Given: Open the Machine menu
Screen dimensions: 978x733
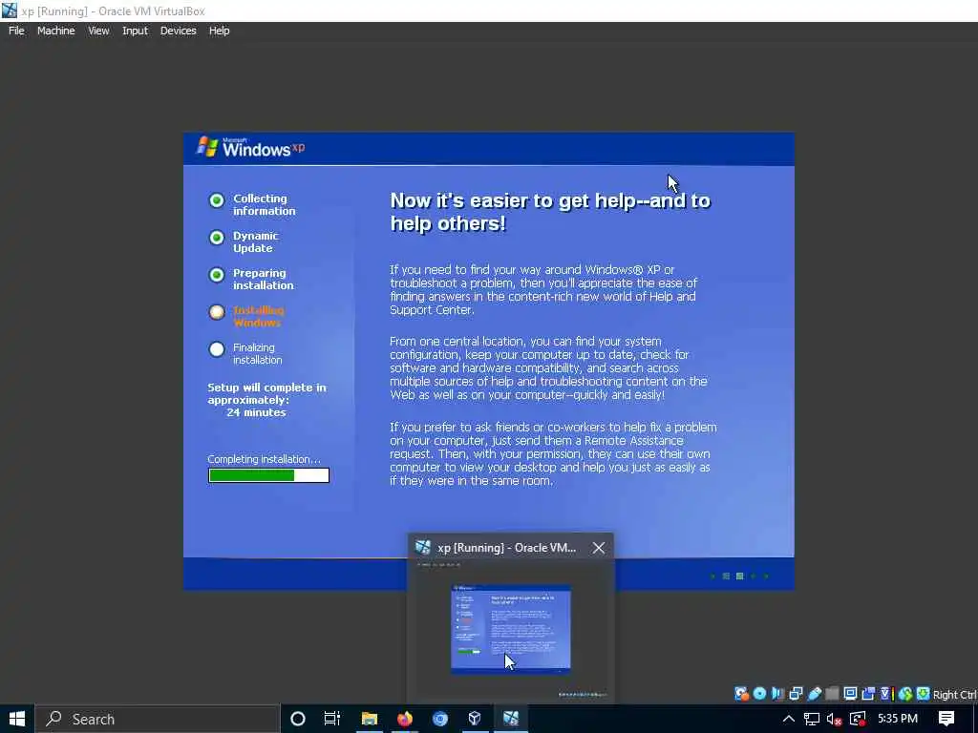Looking at the screenshot, I should pyautogui.click(x=55, y=31).
